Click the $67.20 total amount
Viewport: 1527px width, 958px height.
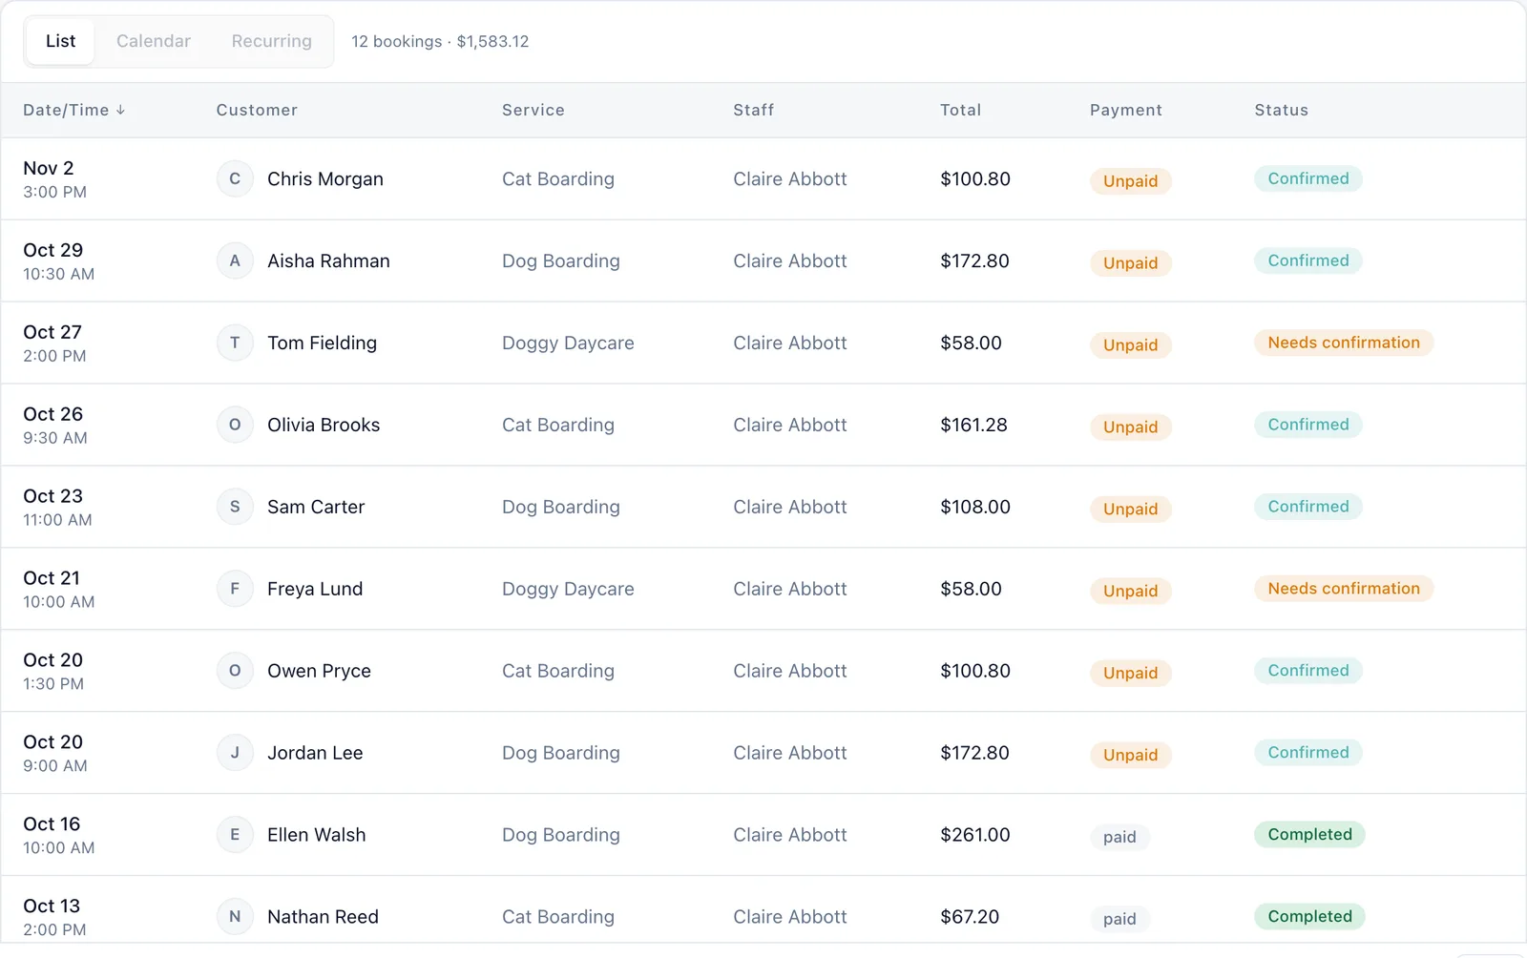[970, 917]
